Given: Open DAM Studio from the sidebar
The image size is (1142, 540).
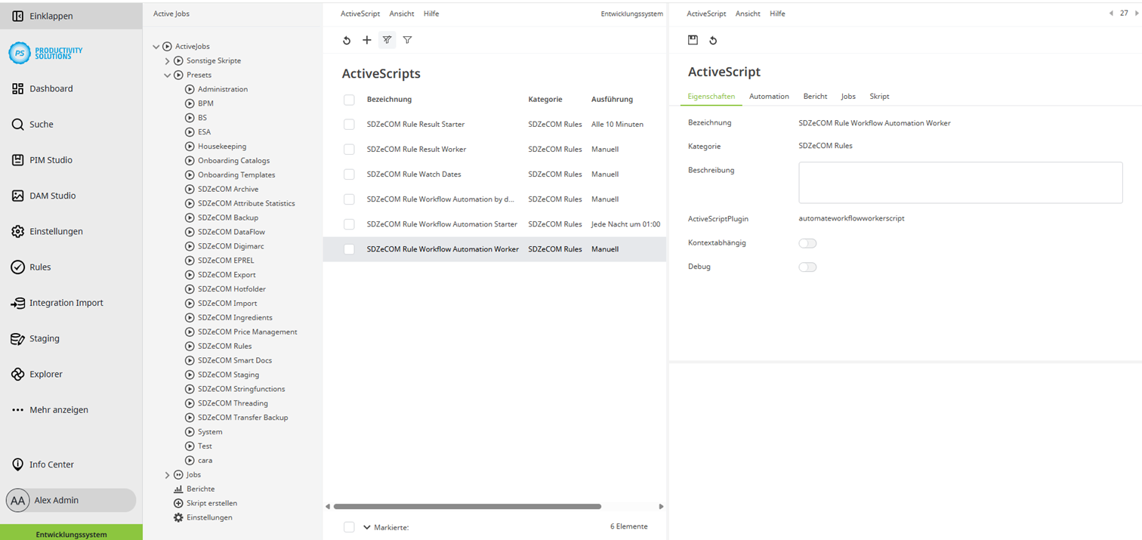Looking at the screenshot, I should click(18, 195).
